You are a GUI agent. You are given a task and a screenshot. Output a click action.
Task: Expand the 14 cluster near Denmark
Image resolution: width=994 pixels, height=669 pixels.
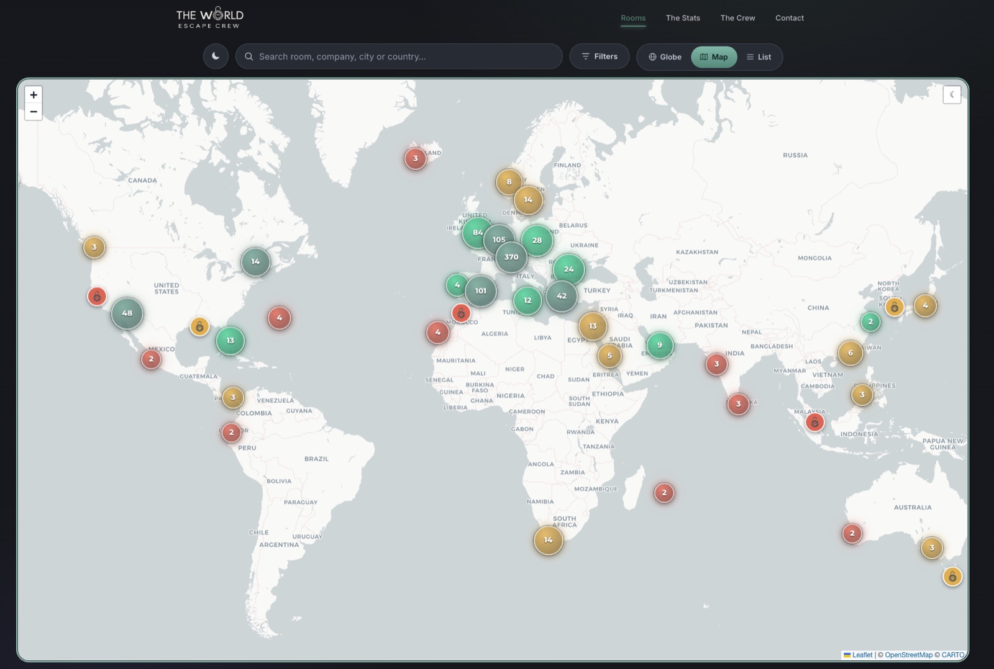tap(528, 200)
